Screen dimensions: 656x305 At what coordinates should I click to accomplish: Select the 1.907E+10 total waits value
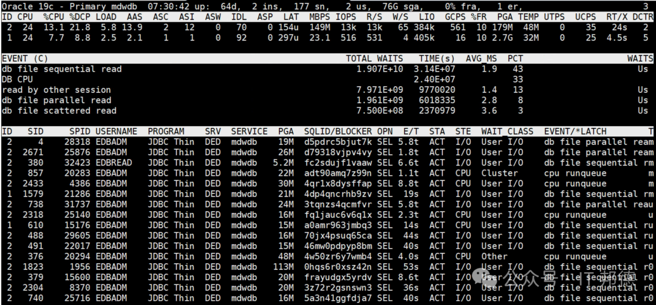(x=380, y=69)
